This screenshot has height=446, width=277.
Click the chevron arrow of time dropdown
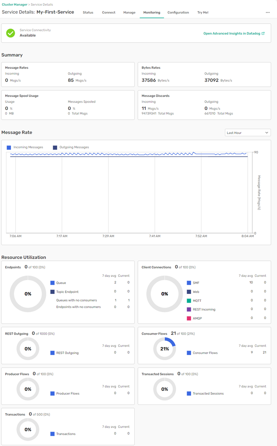267,133
